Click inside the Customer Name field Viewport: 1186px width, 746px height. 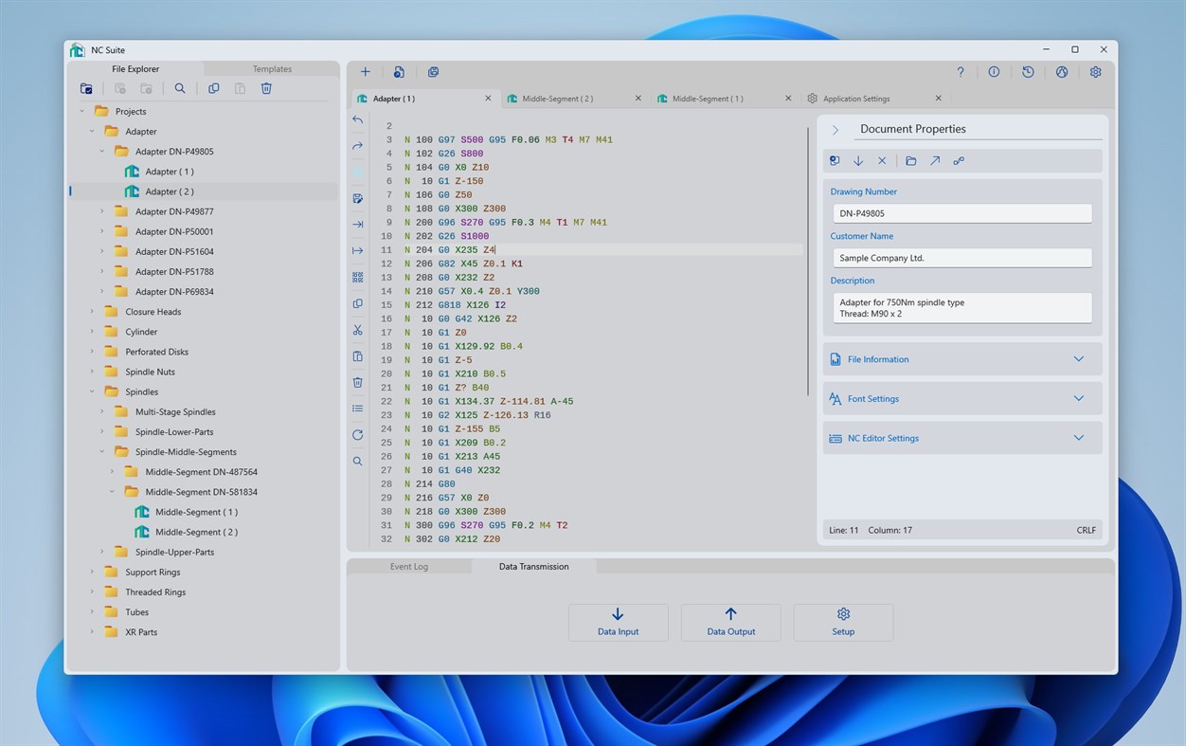click(961, 257)
